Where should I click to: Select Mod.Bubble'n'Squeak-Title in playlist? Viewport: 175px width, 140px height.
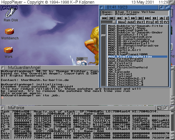point(138,26)
